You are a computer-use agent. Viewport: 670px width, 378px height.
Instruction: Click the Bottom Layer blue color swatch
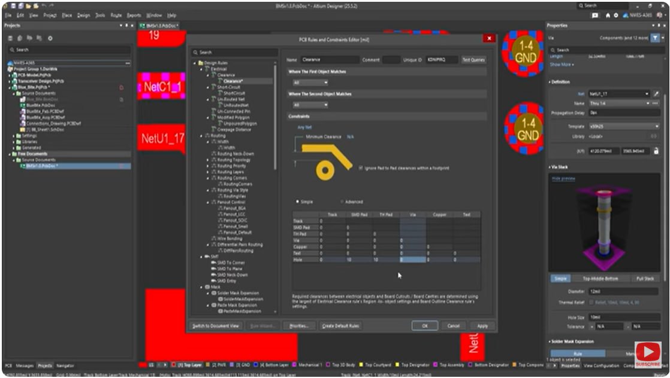pyautogui.click(x=256, y=365)
